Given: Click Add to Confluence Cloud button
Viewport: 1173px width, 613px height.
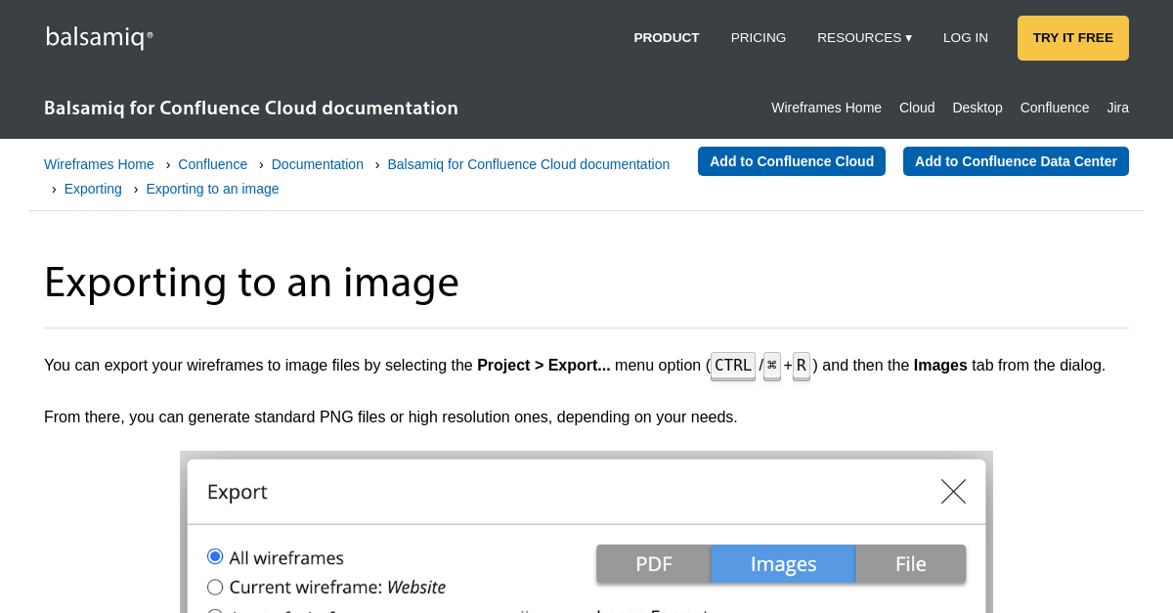Looking at the screenshot, I should [x=791, y=161].
